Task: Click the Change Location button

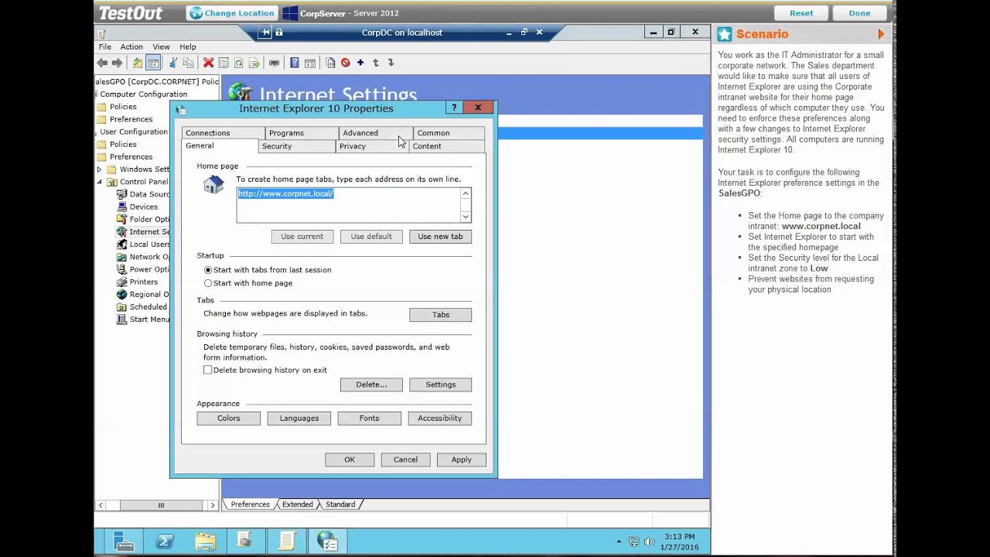Action: point(231,13)
